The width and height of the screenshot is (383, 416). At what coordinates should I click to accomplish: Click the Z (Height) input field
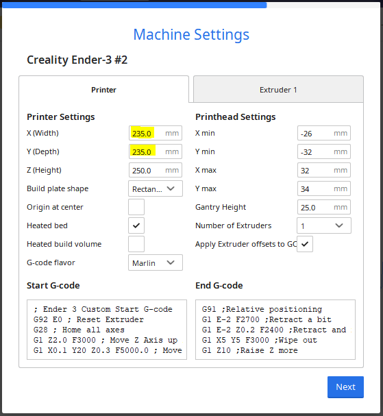pos(156,170)
